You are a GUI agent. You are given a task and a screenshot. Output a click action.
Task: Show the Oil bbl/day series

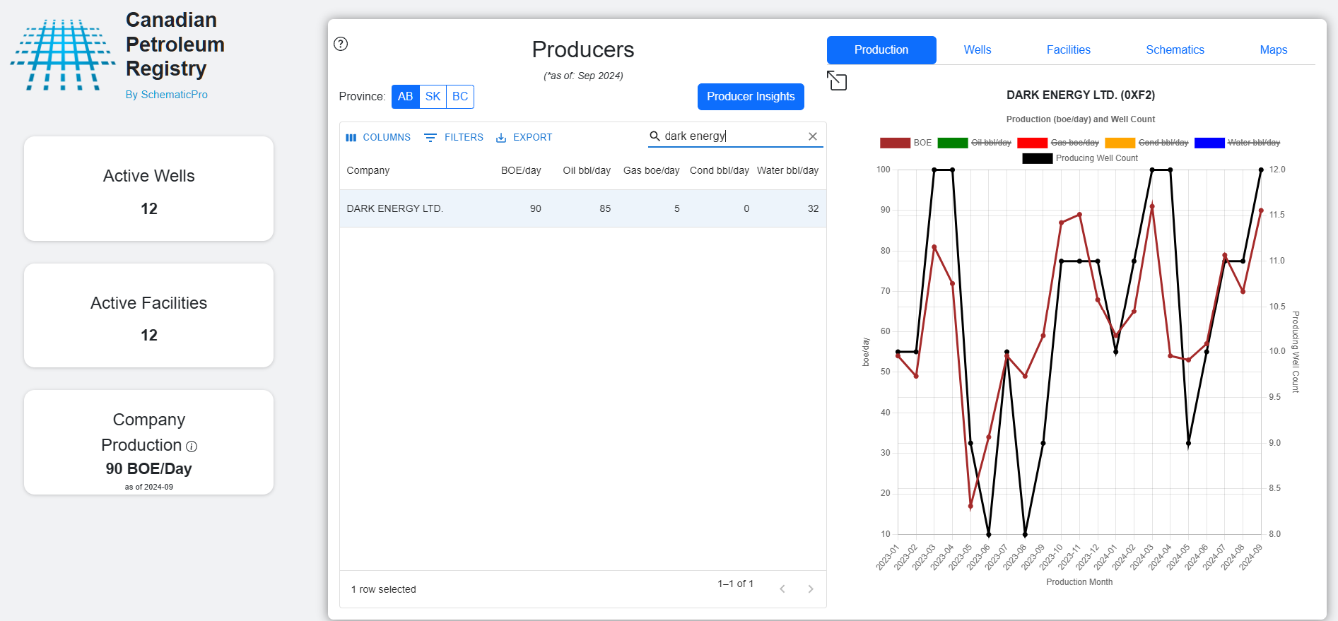[x=975, y=143]
